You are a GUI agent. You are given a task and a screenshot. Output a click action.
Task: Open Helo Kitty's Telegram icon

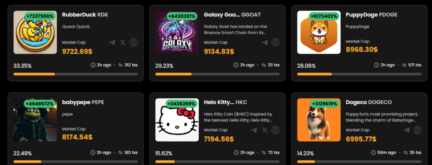254,130
